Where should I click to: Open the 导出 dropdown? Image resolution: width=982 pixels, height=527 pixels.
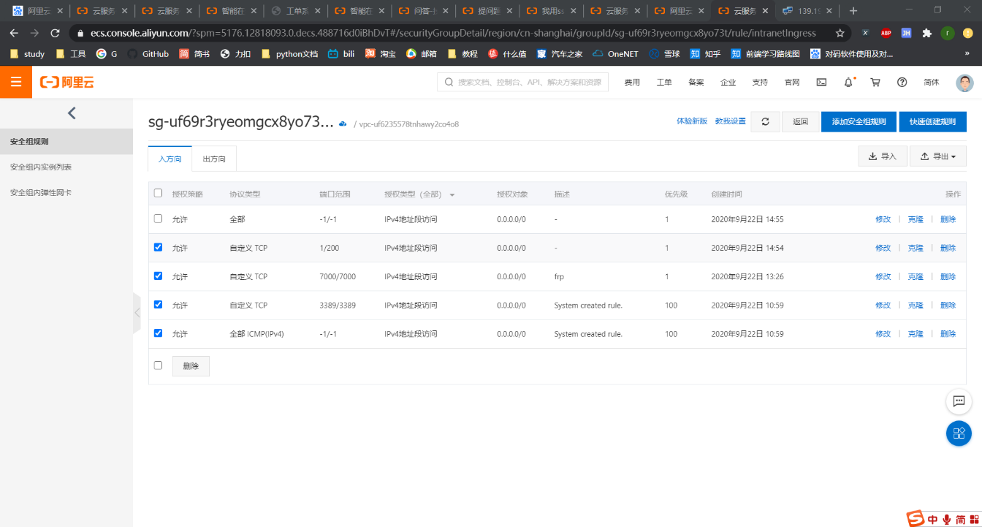937,156
